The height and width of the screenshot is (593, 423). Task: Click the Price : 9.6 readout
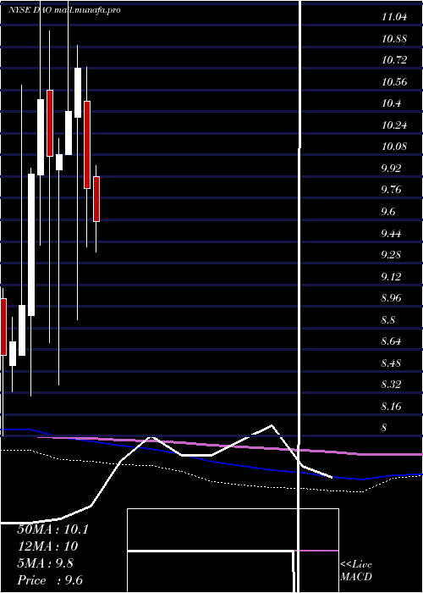pyautogui.click(x=50, y=580)
